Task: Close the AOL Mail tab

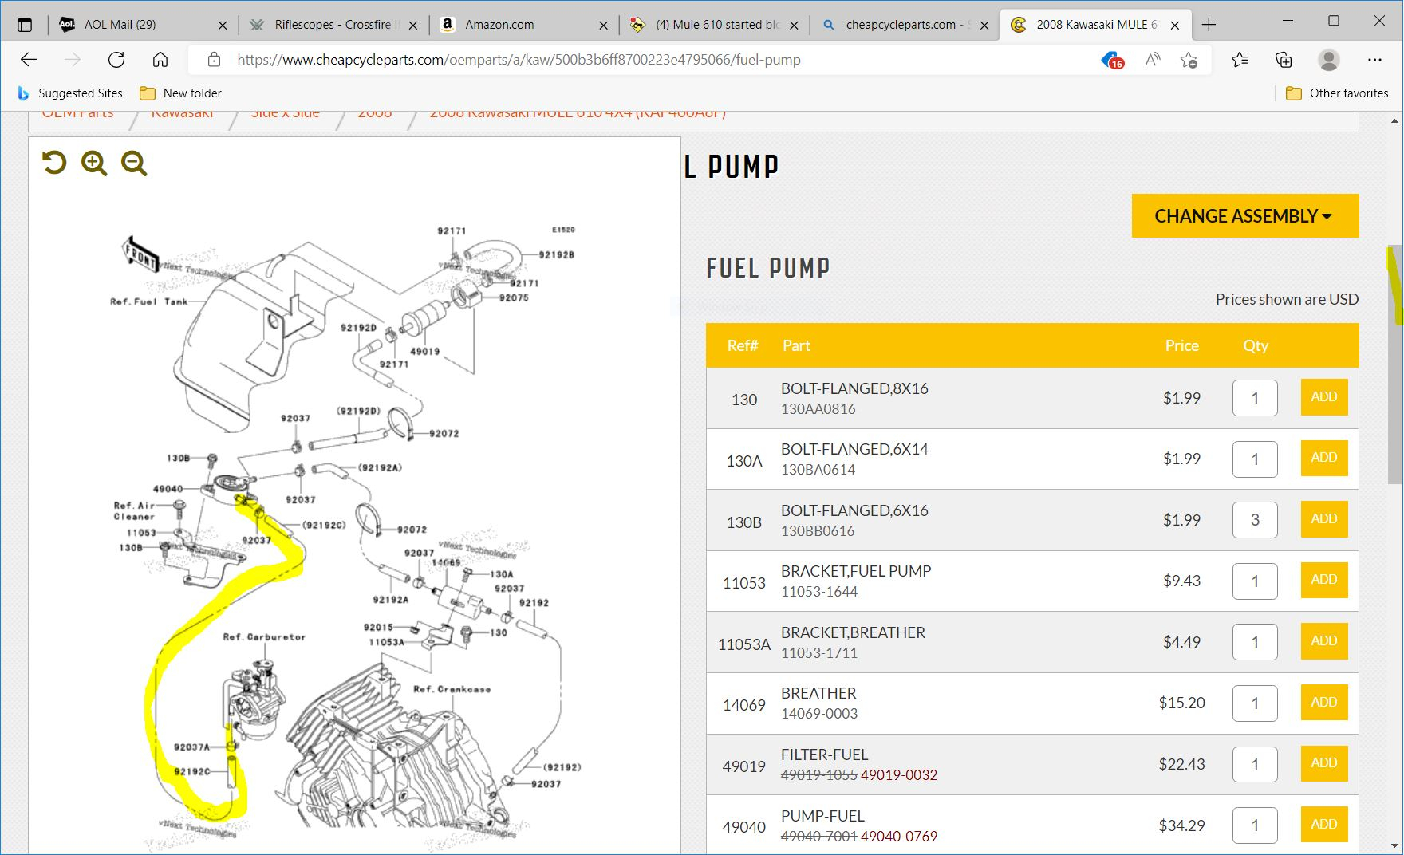Action: [x=223, y=25]
